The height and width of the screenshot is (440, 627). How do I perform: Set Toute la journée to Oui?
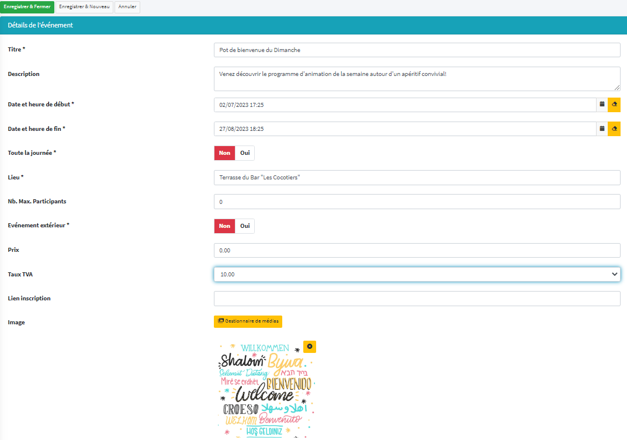245,153
